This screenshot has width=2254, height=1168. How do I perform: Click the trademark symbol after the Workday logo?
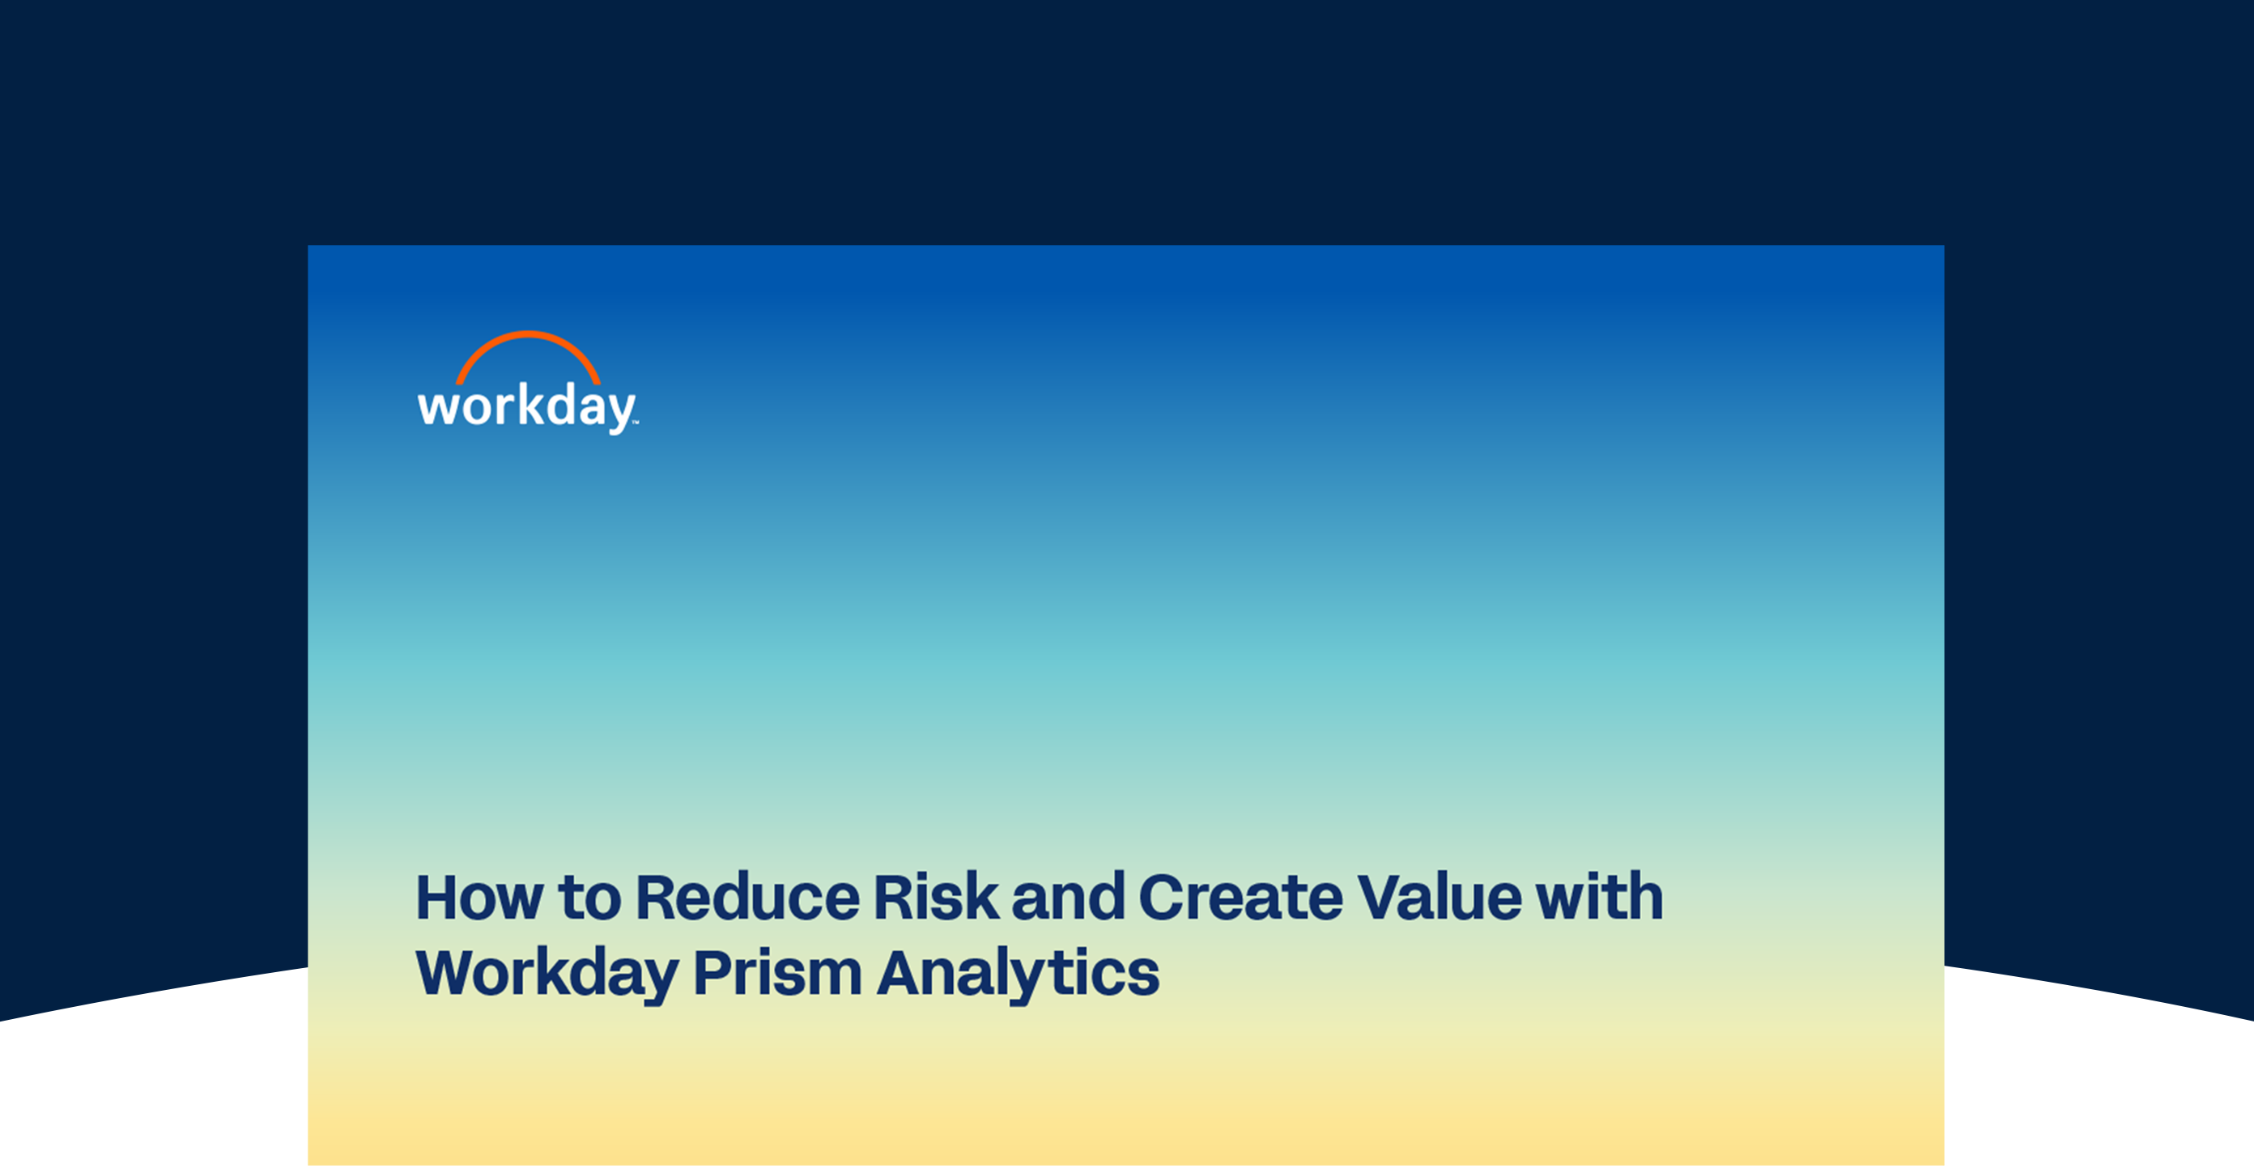tap(636, 422)
